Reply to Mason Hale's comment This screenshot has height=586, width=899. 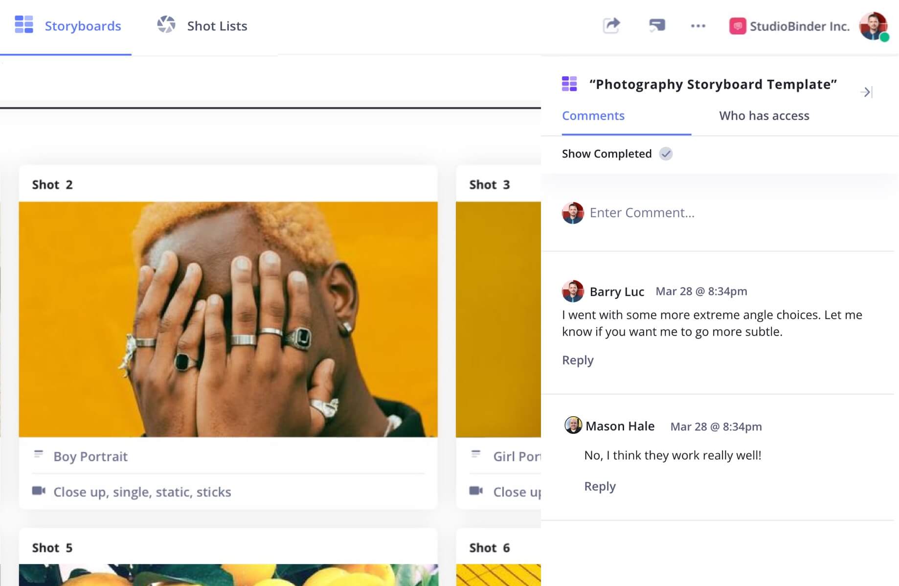coord(600,486)
